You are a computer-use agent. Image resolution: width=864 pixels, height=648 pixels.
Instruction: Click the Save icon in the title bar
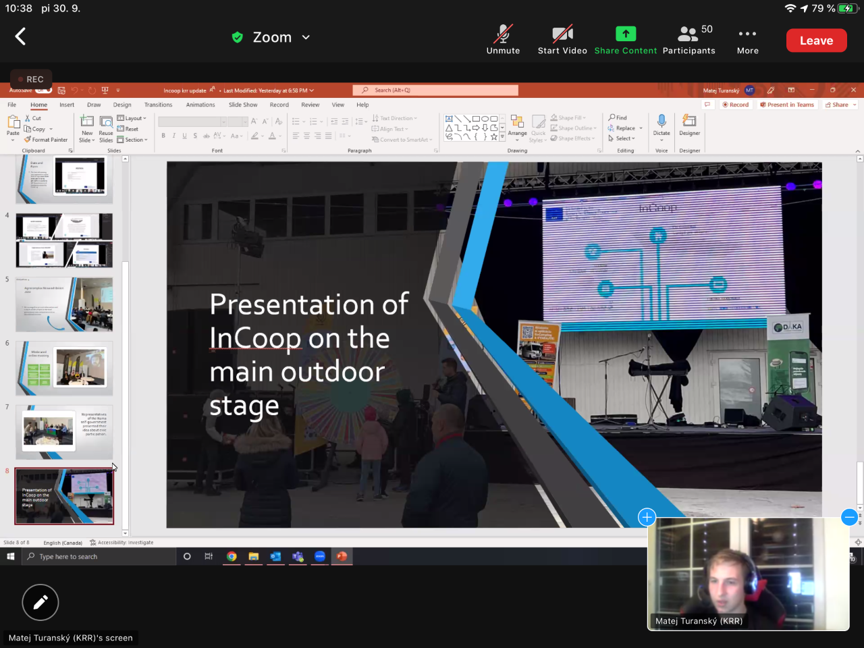click(61, 90)
